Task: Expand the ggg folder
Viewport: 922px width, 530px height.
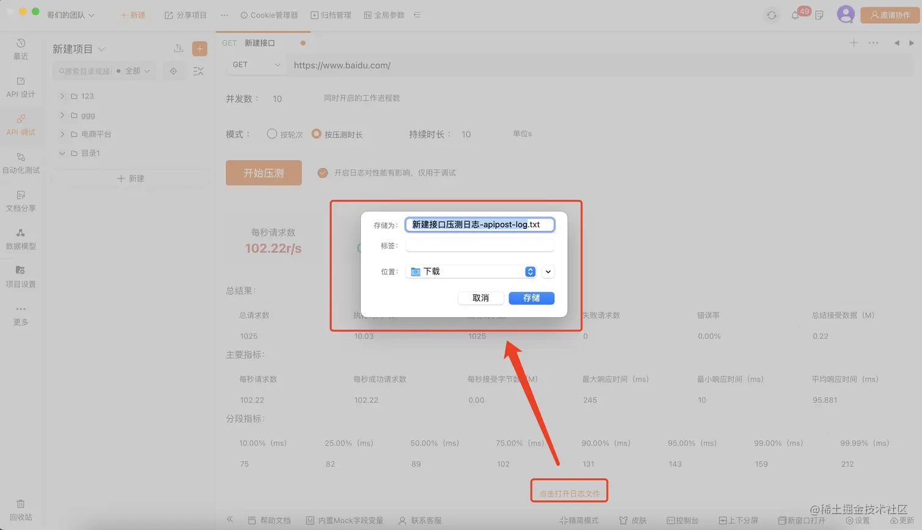Action: pyautogui.click(x=62, y=115)
